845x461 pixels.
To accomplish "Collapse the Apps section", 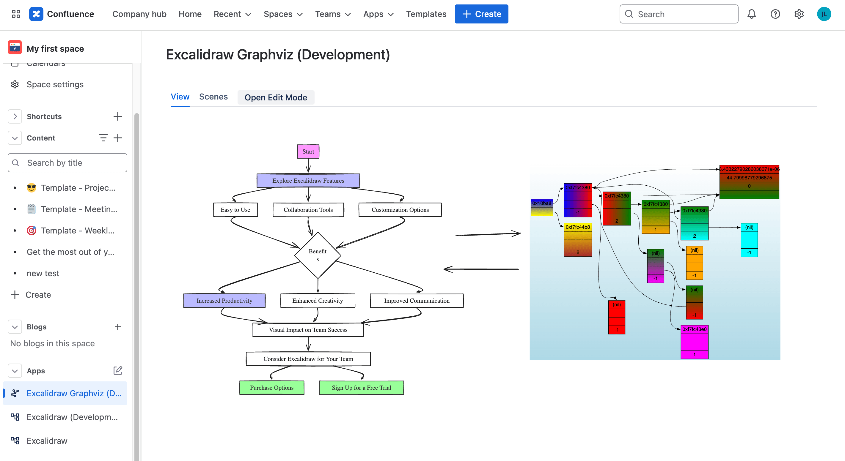I will coord(15,371).
